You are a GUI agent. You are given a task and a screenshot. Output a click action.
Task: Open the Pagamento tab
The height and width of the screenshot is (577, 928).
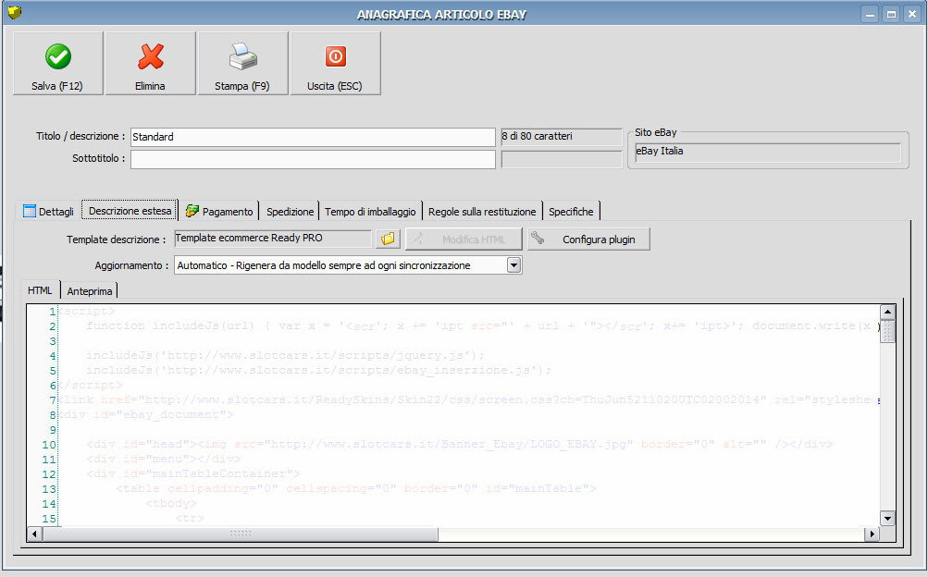point(219,211)
